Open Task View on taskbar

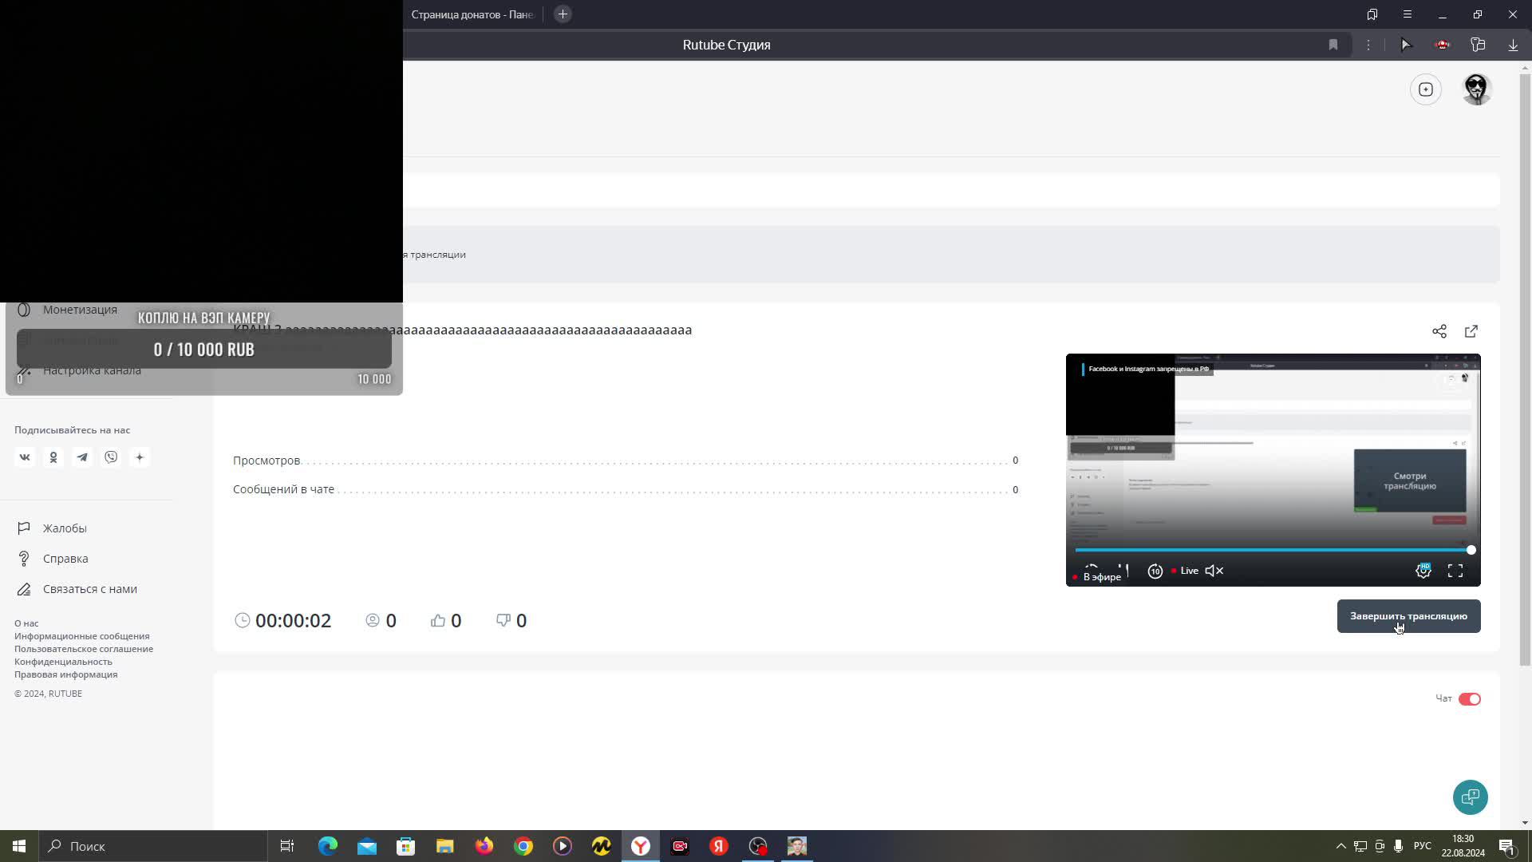click(287, 846)
